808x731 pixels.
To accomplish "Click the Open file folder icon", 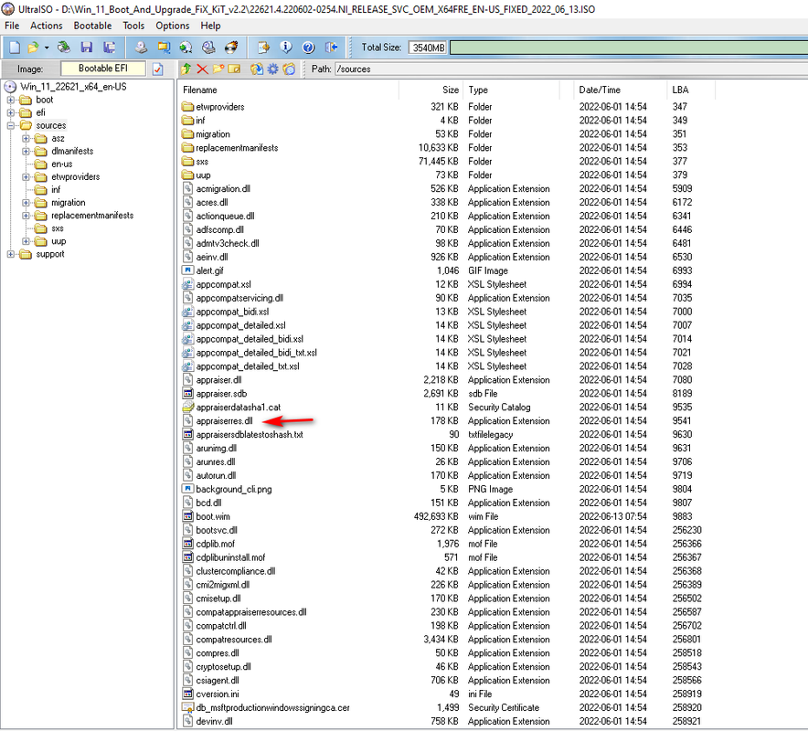I will pyautogui.click(x=34, y=48).
